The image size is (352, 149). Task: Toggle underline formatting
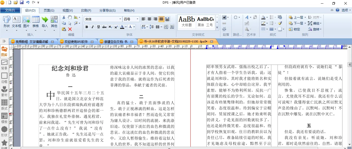pyautogui.click(x=98, y=27)
